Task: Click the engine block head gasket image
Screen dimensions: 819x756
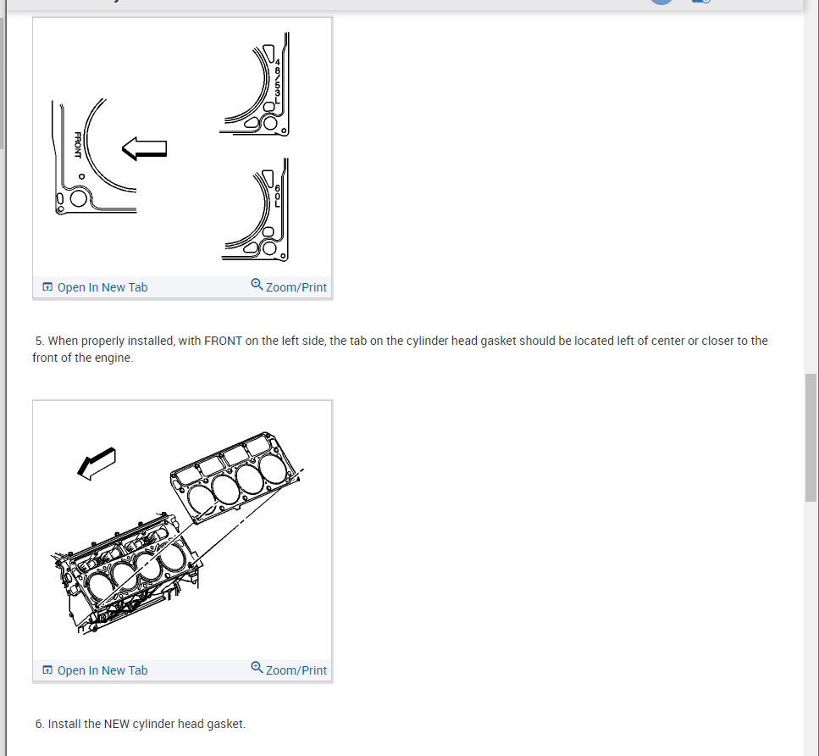Action: click(x=182, y=531)
